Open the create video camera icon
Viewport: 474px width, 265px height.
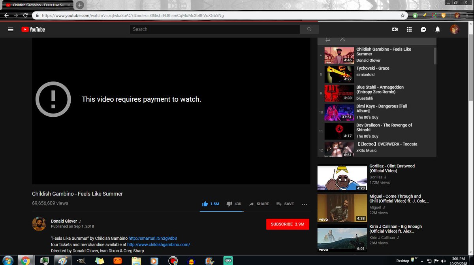point(395,29)
